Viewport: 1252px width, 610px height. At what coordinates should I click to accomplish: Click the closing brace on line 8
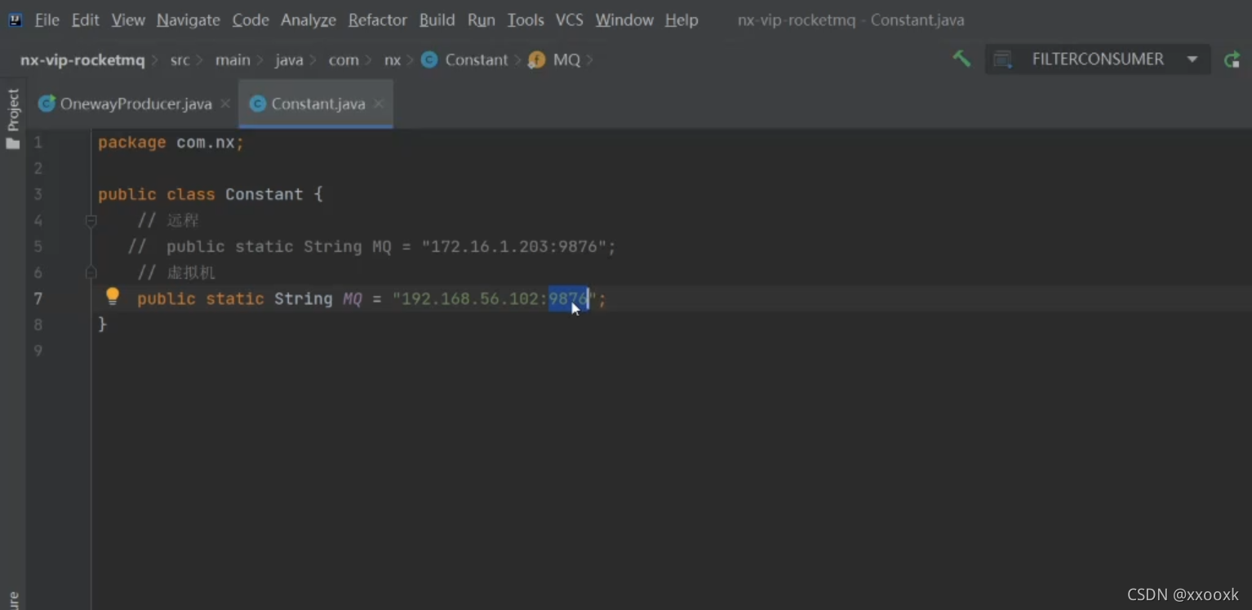point(102,325)
